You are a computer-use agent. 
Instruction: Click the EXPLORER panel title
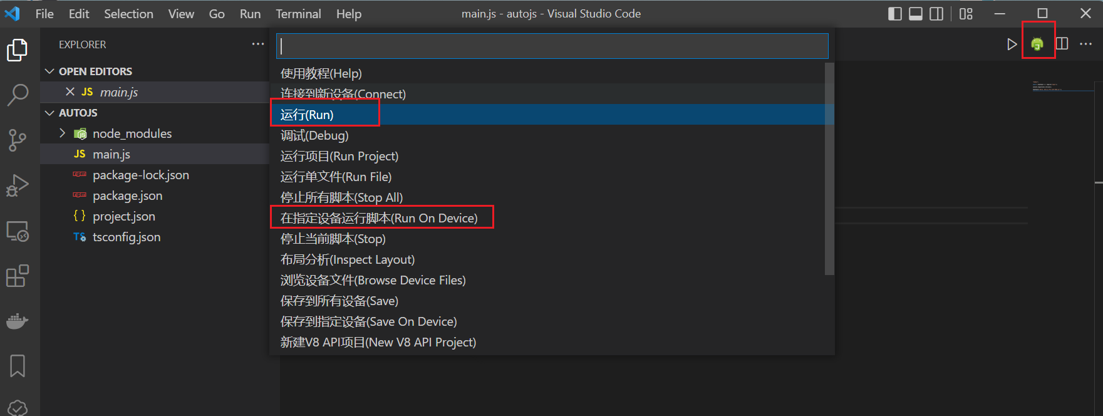[83, 44]
